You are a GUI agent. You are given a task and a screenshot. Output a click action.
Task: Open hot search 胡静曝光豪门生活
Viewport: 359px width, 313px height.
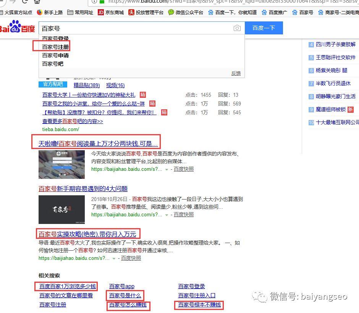[335, 96]
